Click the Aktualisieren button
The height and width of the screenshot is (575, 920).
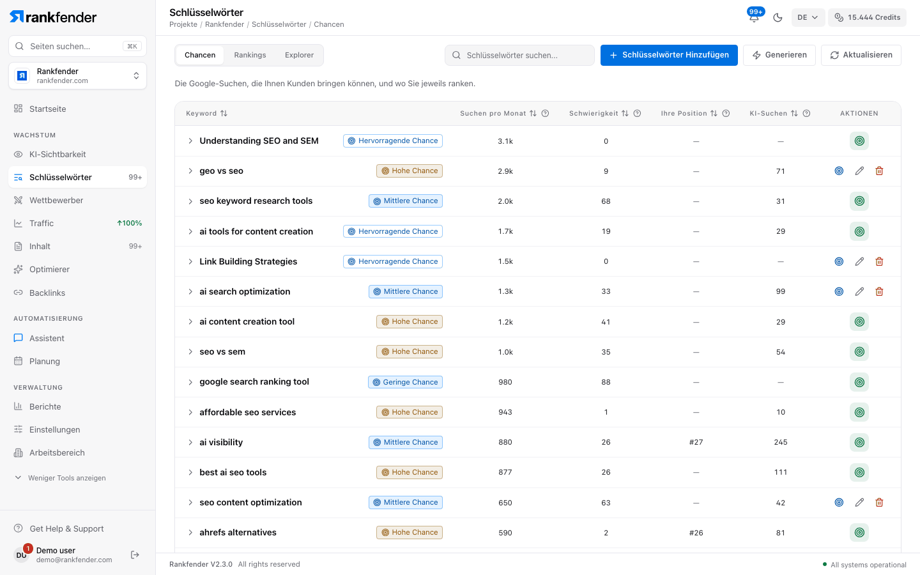[861, 55]
